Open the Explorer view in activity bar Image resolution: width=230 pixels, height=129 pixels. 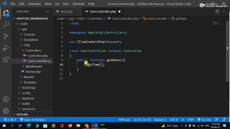(6, 13)
